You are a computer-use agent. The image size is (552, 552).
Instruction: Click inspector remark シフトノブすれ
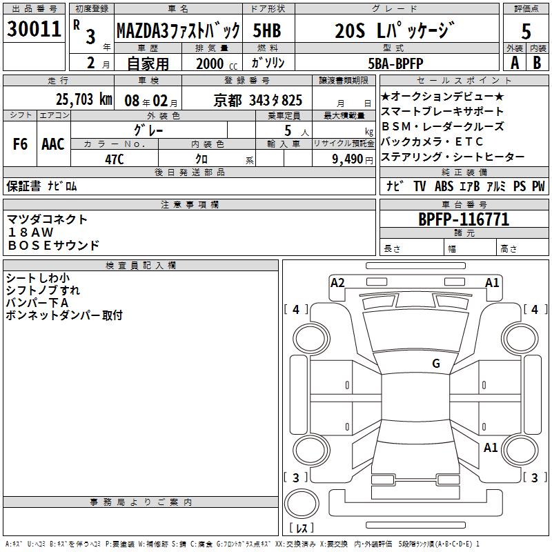tap(43, 290)
